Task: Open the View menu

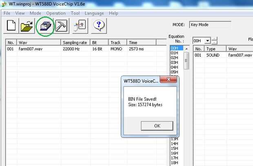Action: [20, 13]
